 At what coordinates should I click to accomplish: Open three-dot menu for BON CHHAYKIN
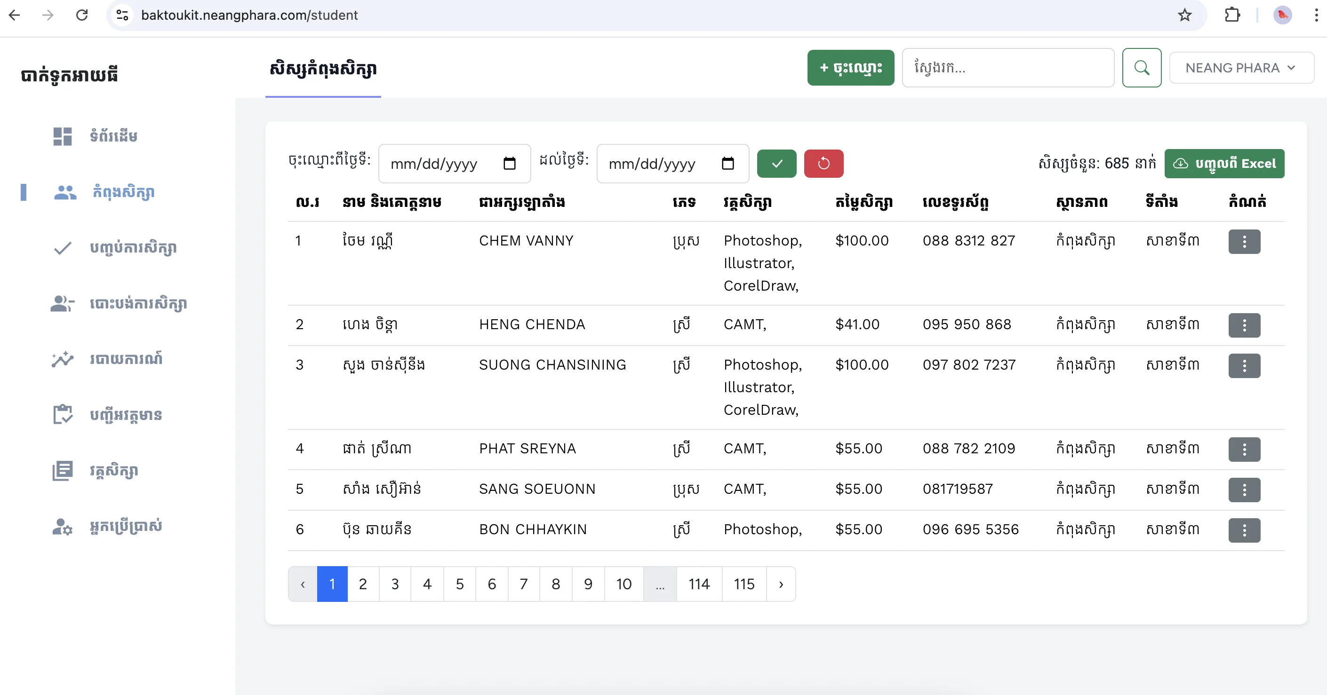(1244, 530)
